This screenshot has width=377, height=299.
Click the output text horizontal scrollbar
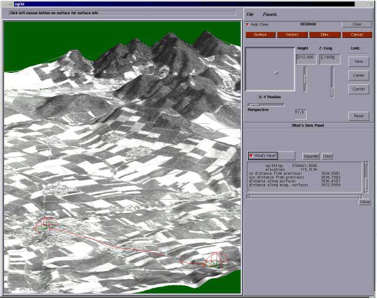(x=304, y=197)
